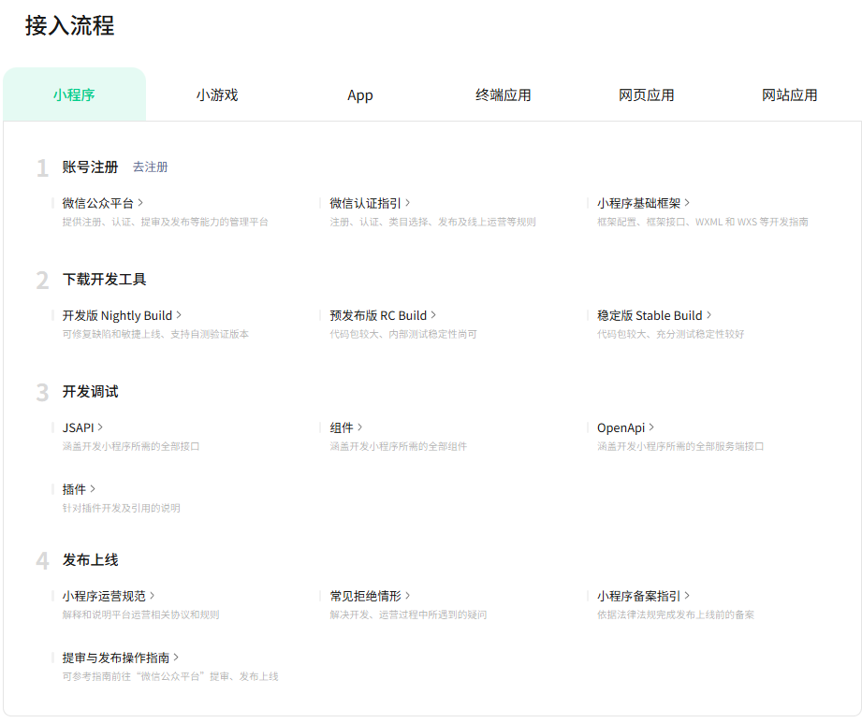Select the 小程序 tab
Screen dimensions: 862x723
click(74, 94)
